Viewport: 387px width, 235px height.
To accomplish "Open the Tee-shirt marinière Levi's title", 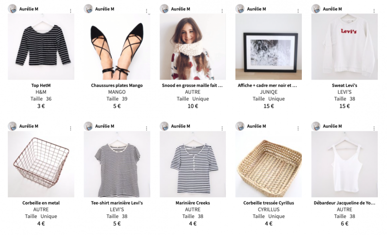I will 117,203.
